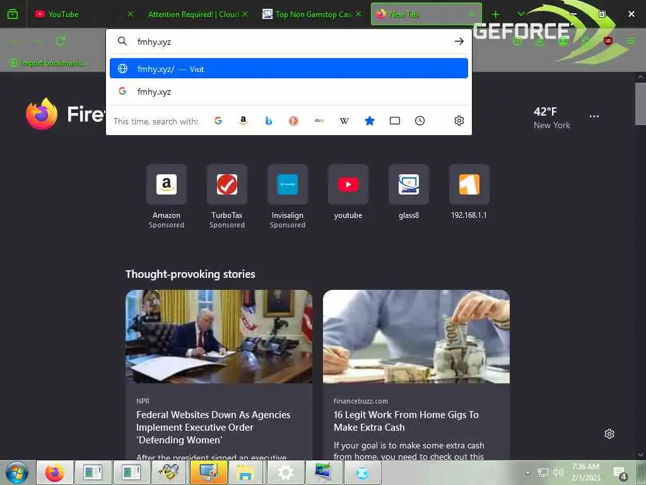The width and height of the screenshot is (646, 485).
Task: Open the Windows Start button
Action: 16,472
